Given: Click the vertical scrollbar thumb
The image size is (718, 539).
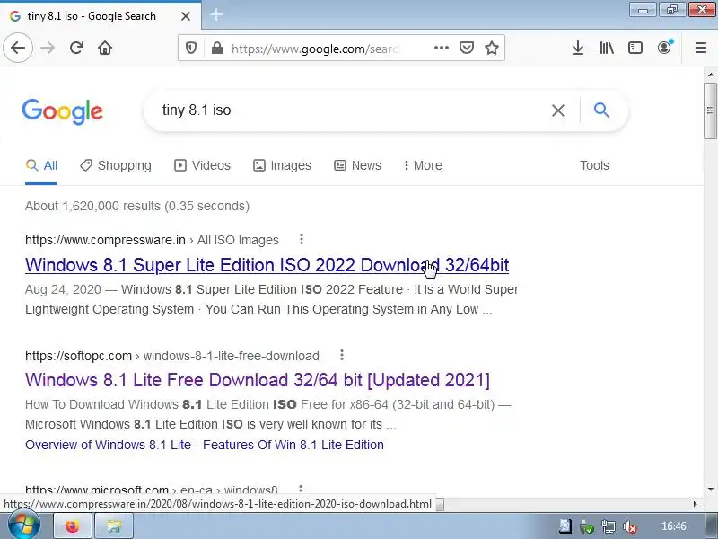Looking at the screenshot, I should coord(710,110).
